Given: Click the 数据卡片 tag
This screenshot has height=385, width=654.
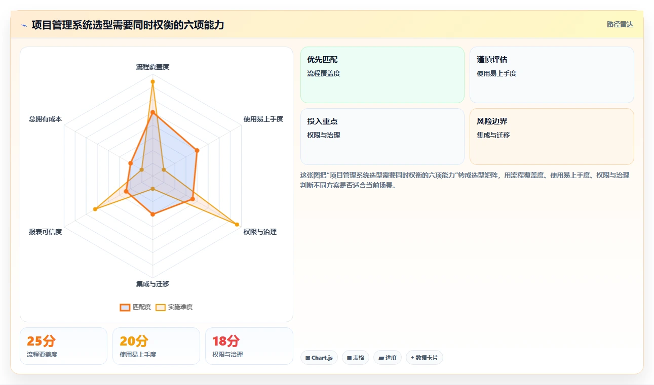Looking at the screenshot, I should 425,358.
